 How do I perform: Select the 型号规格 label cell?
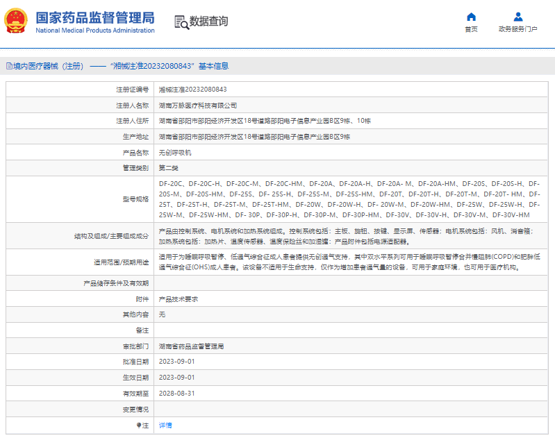point(80,199)
